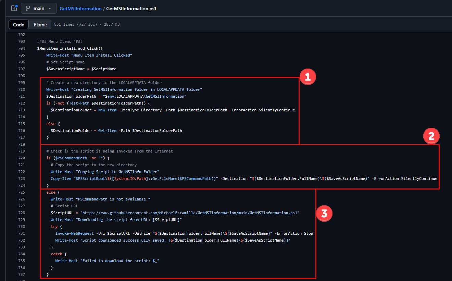The width and height of the screenshot is (452, 281).
Task: Click the git branch icon beside main
Action: [x=28, y=8]
